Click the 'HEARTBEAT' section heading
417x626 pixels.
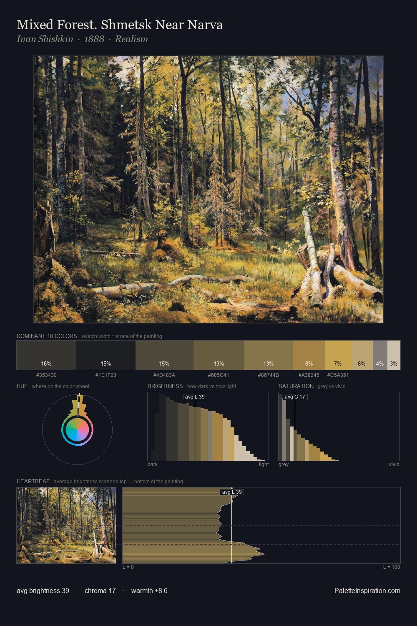click(33, 482)
